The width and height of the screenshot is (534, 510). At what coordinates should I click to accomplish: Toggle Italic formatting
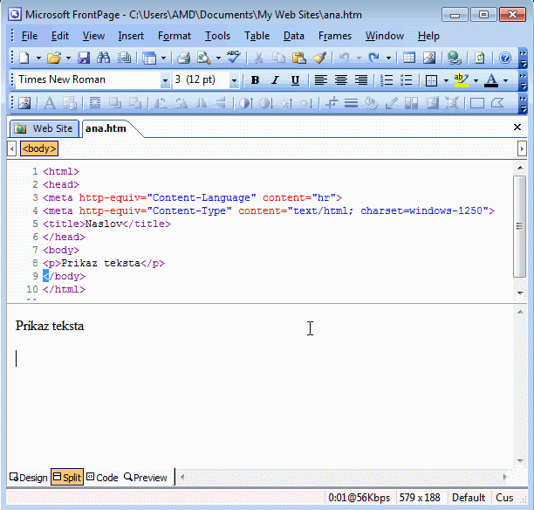[275, 80]
